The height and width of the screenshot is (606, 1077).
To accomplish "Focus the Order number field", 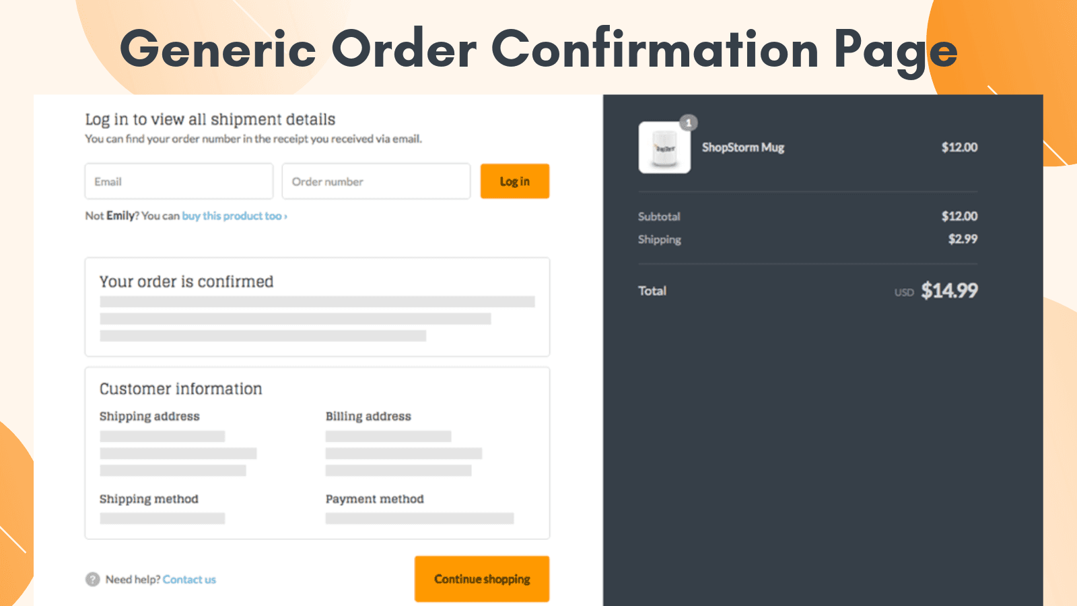I will click(x=376, y=181).
